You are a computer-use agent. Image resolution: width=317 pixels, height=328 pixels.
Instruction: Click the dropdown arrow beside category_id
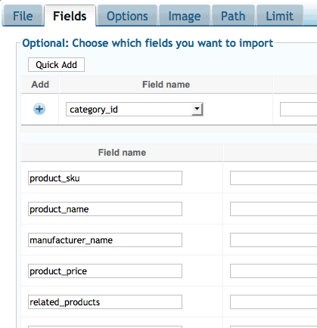[197, 109]
